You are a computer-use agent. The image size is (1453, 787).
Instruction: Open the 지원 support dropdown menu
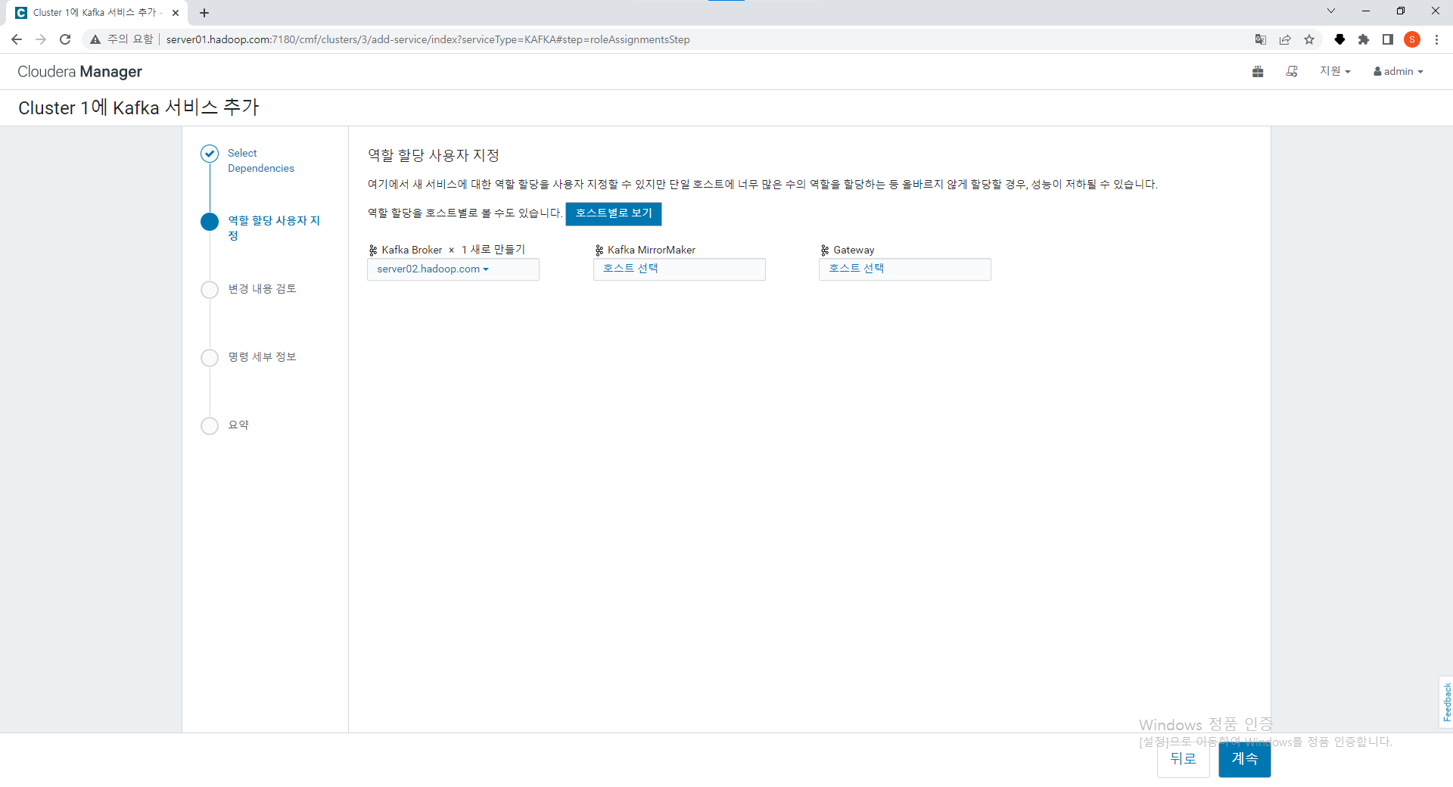pyautogui.click(x=1335, y=71)
